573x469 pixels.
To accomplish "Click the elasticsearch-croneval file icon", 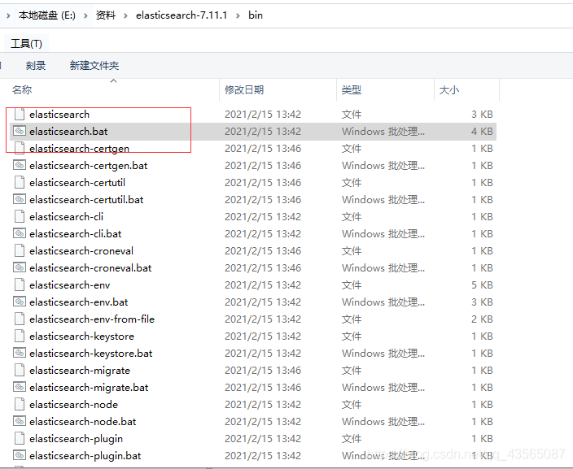I will (20, 250).
